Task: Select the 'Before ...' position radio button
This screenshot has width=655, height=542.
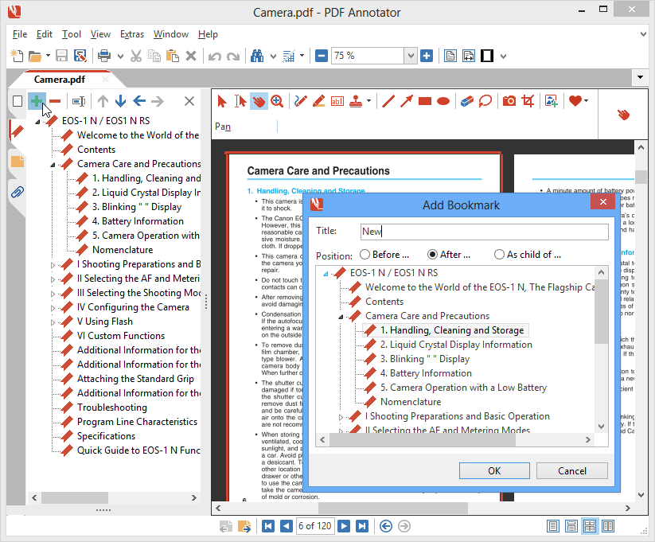Action: click(365, 255)
